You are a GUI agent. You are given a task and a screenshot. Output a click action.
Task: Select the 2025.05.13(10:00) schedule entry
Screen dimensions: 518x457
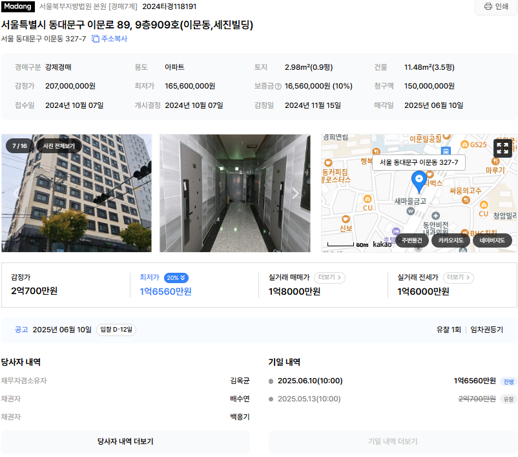pos(309,399)
